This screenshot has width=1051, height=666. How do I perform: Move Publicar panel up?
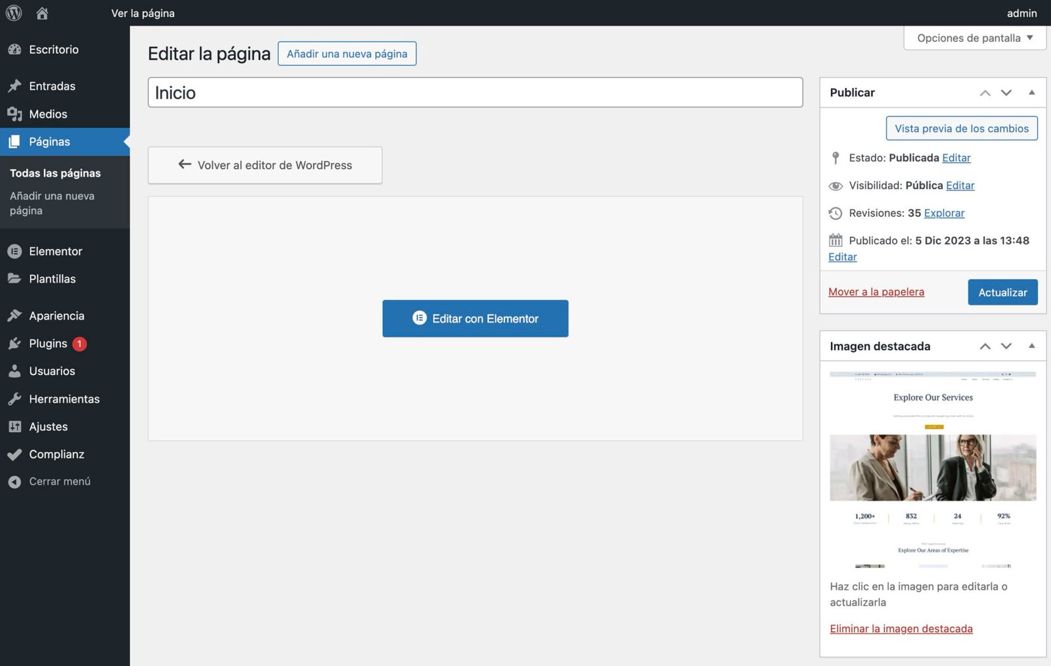pos(985,93)
